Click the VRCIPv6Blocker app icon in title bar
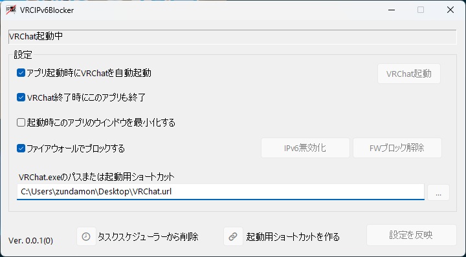 [x=11, y=10]
